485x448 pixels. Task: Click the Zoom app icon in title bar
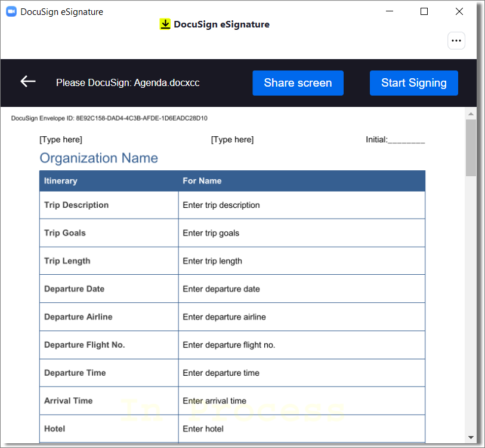coord(11,12)
